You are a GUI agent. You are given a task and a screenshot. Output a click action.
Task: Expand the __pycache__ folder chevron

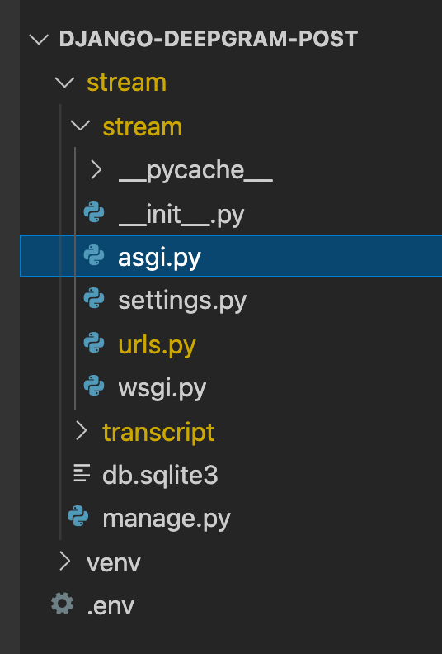pos(96,169)
